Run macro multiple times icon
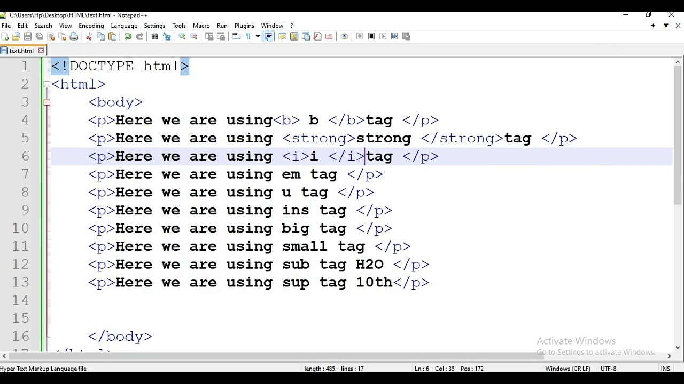Viewport: 684px width, 384px height. click(395, 36)
